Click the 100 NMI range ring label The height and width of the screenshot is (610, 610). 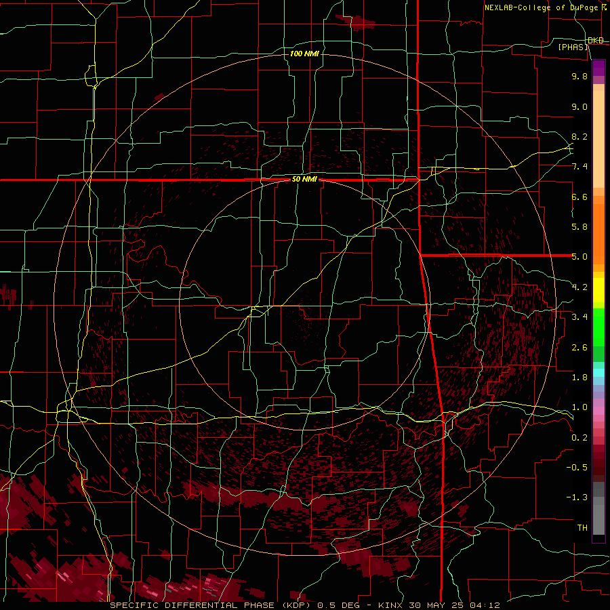(304, 54)
